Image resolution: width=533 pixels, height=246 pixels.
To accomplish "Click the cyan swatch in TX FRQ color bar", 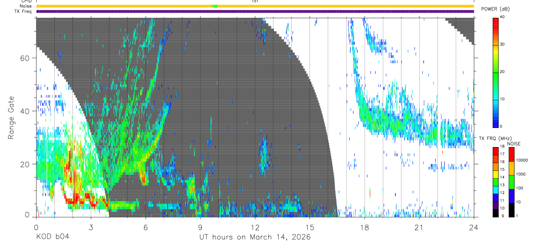I will (x=496, y=190).
